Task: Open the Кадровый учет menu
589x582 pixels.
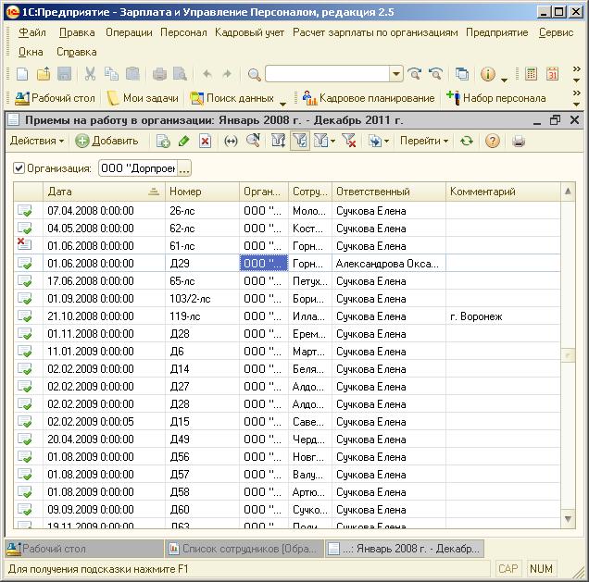Action: (x=249, y=32)
